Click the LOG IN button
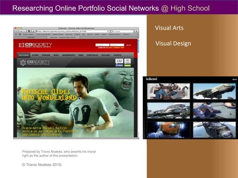The height and width of the screenshot is (178, 238). [128, 45]
